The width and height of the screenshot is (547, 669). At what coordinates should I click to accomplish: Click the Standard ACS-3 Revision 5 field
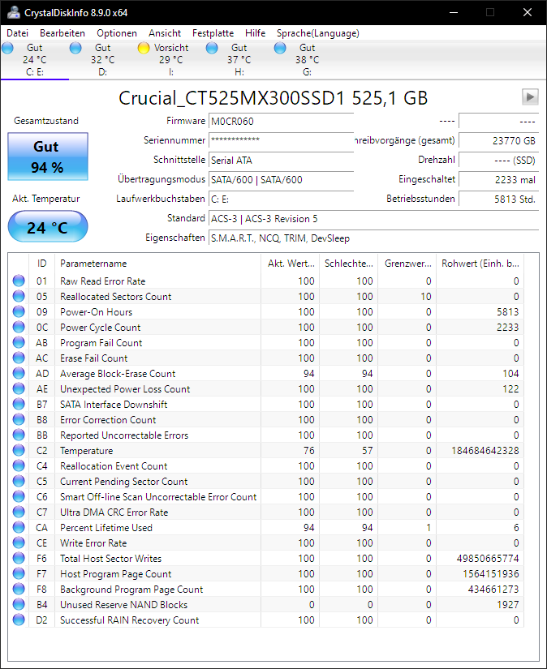click(373, 218)
